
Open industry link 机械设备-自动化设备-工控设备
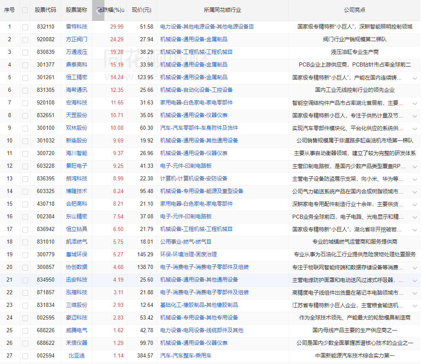point(196,90)
